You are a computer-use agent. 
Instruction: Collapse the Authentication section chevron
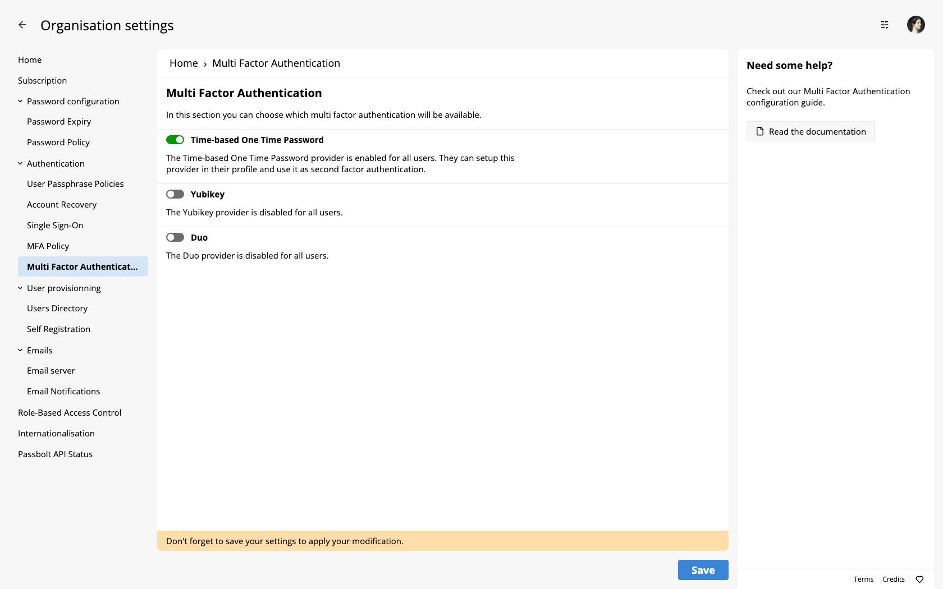pyautogui.click(x=20, y=164)
